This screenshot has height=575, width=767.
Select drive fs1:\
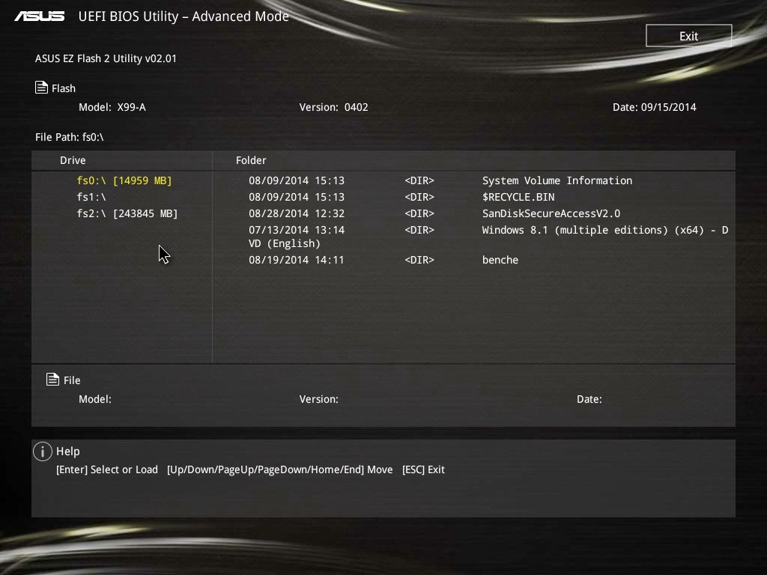(91, 197)
